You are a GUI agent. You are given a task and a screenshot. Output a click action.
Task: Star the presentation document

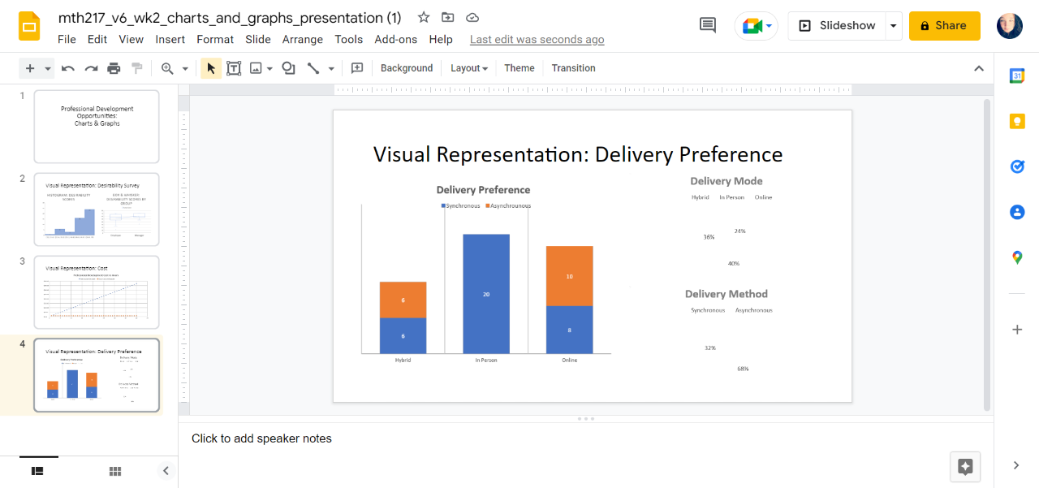point(423,16)
